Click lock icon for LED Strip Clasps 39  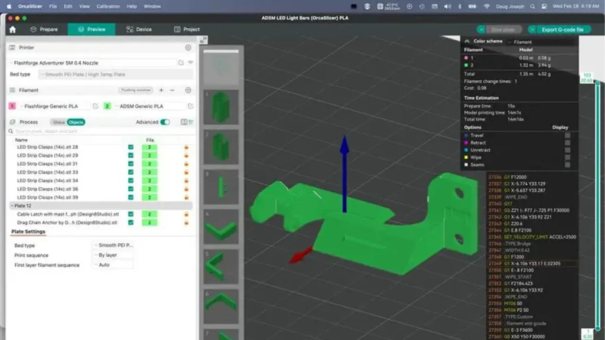pyautogui.click(x=186, y=197)
